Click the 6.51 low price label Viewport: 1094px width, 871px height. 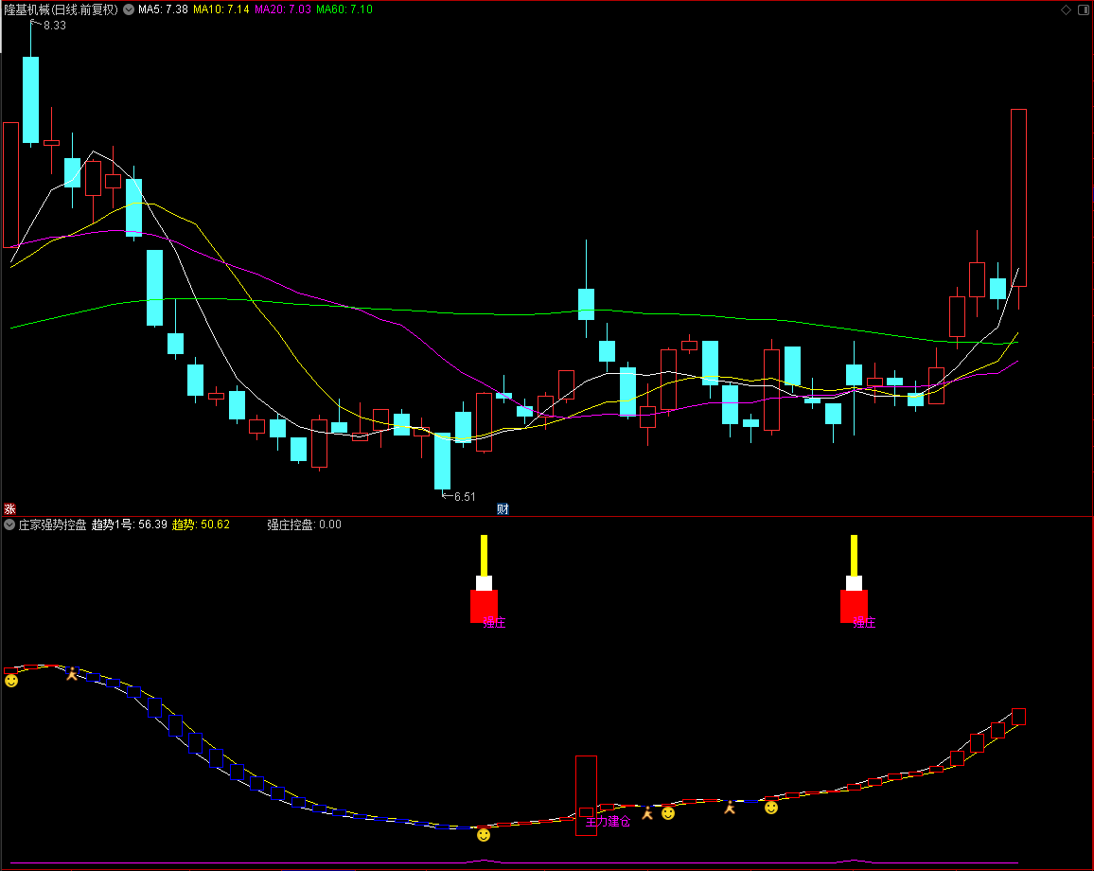point(465,497)
